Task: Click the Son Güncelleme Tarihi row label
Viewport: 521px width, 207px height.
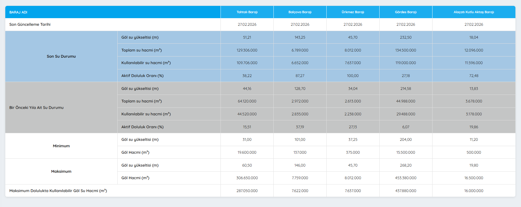Action: pos(30,25)
